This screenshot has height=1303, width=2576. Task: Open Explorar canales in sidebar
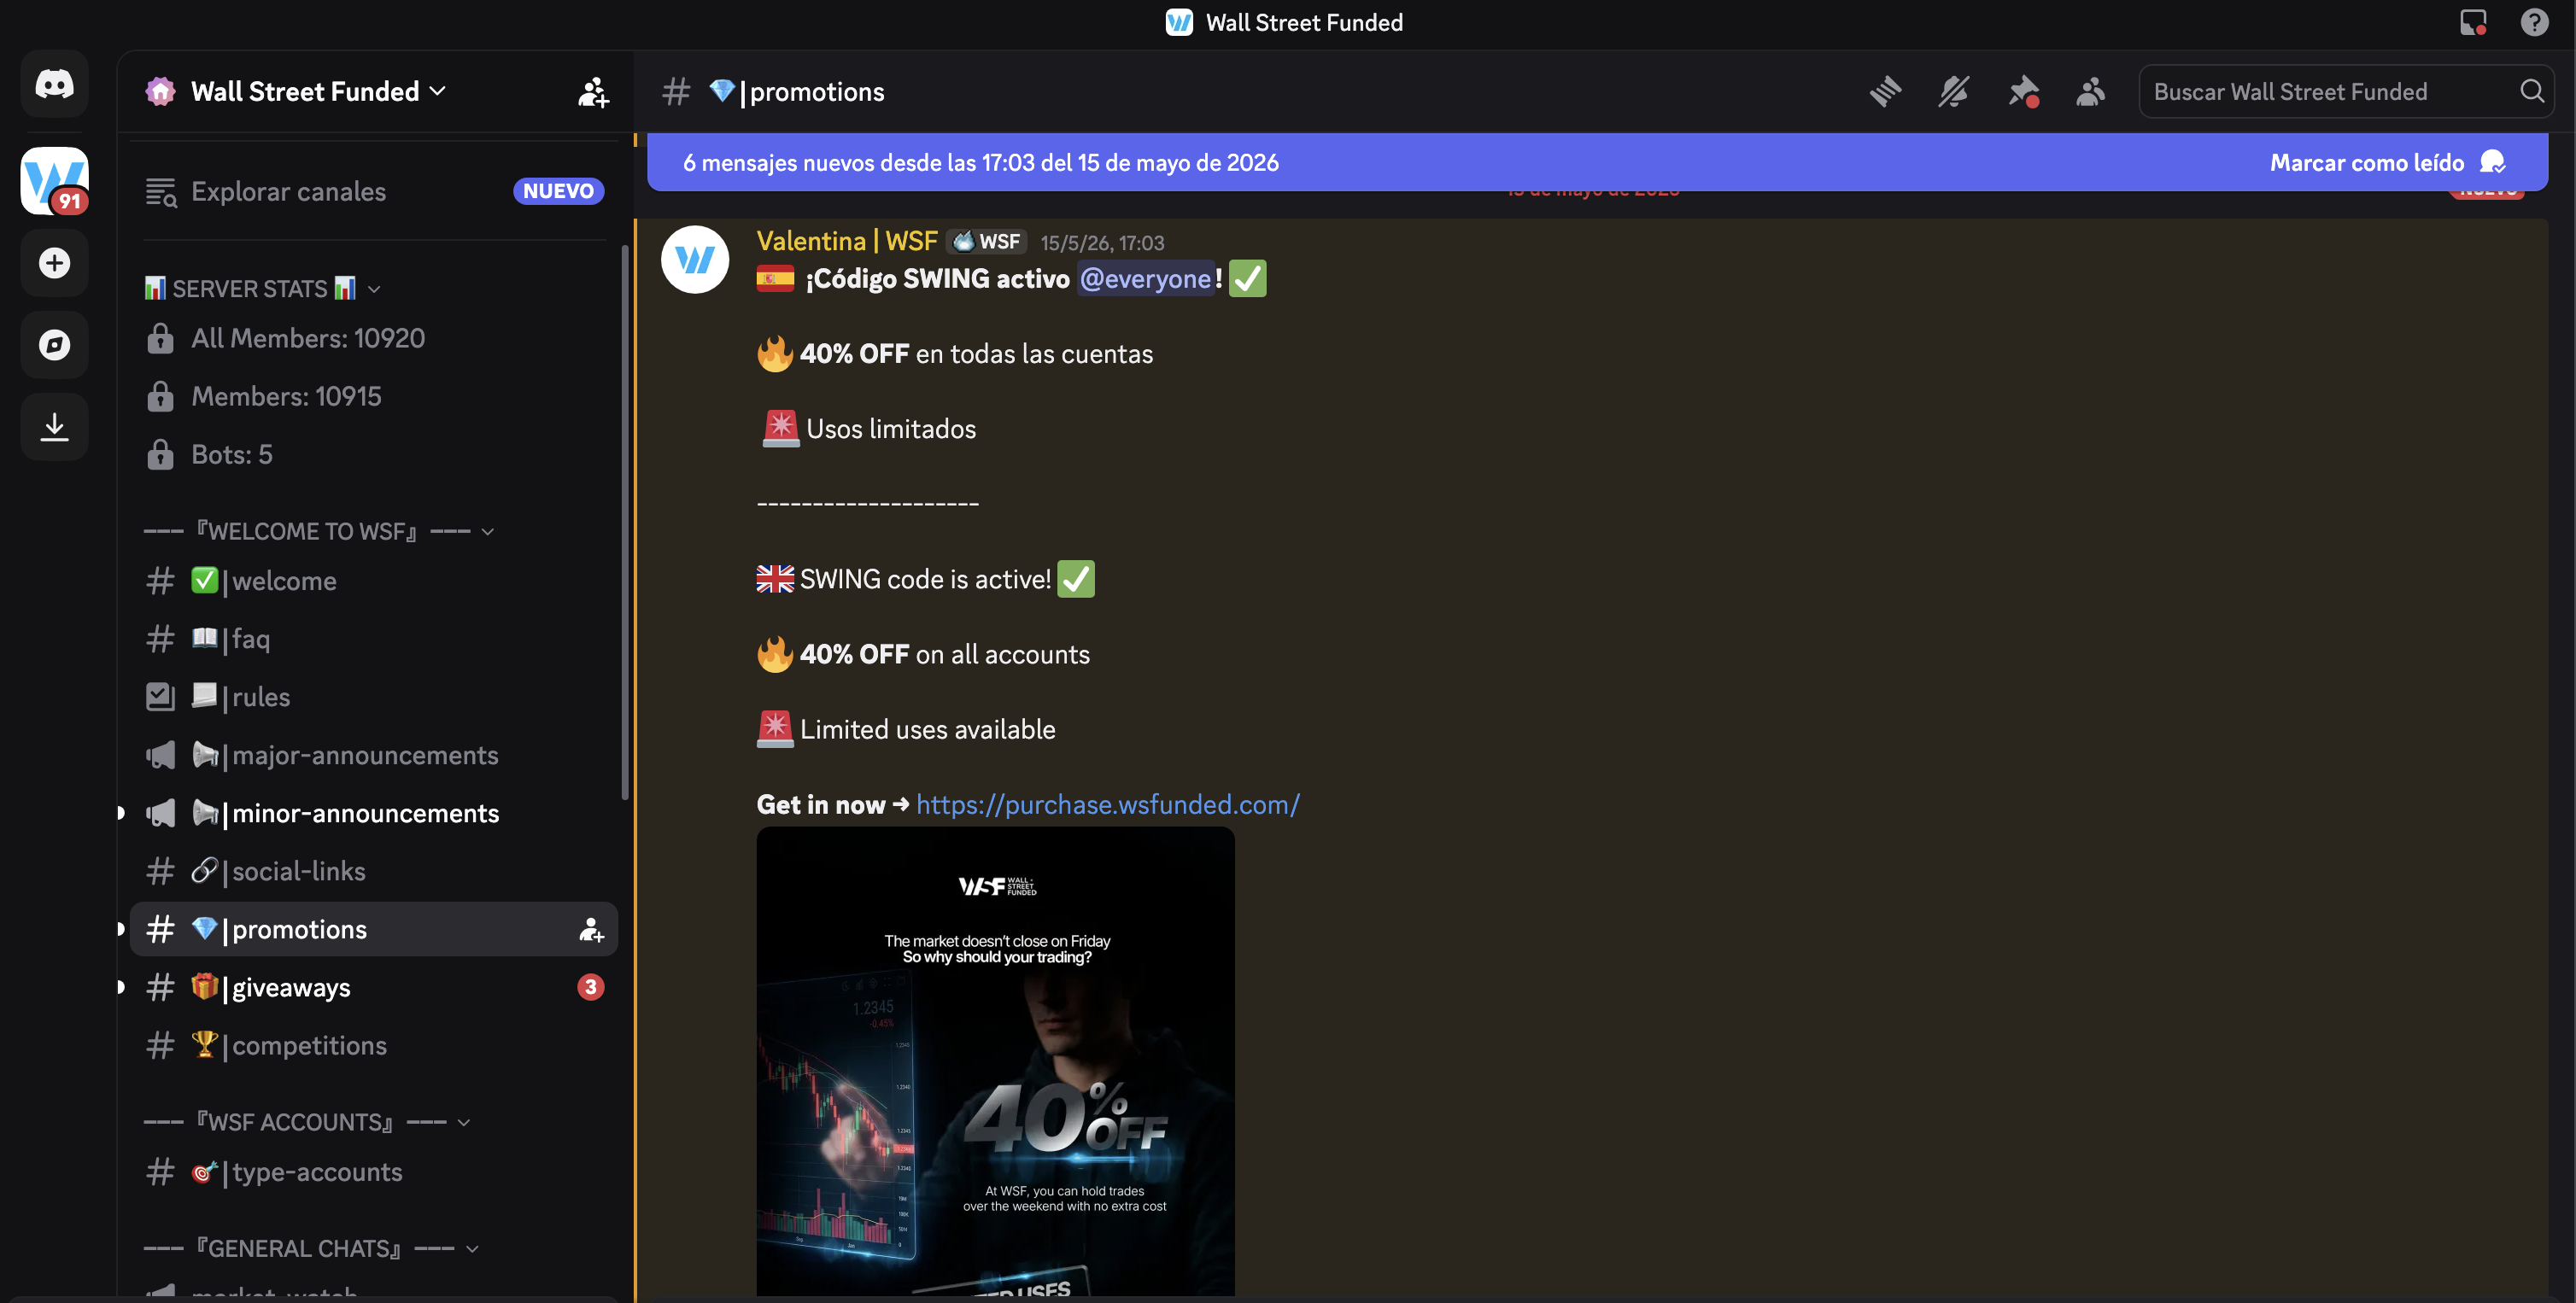[374, 191]
